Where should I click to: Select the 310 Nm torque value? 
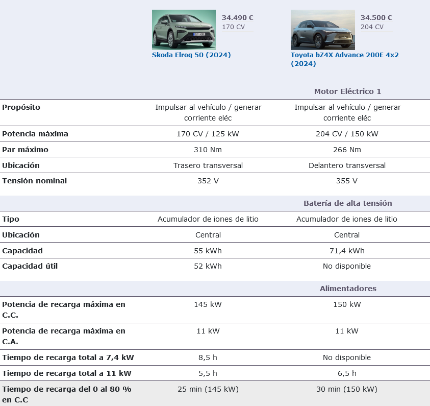pyautogui.click(x=208, y=150)
